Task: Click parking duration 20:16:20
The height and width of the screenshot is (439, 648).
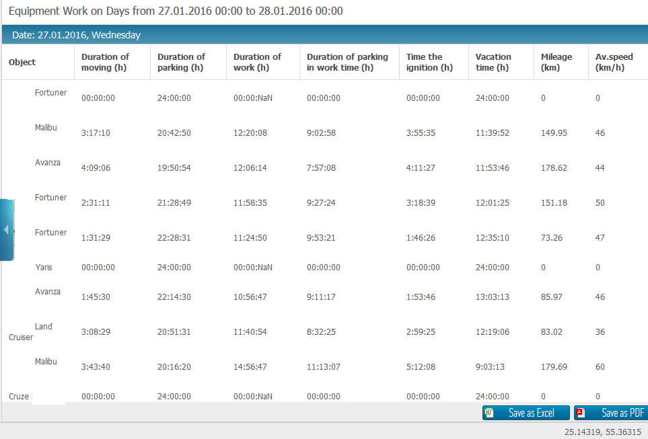Action: pos(174,366)
